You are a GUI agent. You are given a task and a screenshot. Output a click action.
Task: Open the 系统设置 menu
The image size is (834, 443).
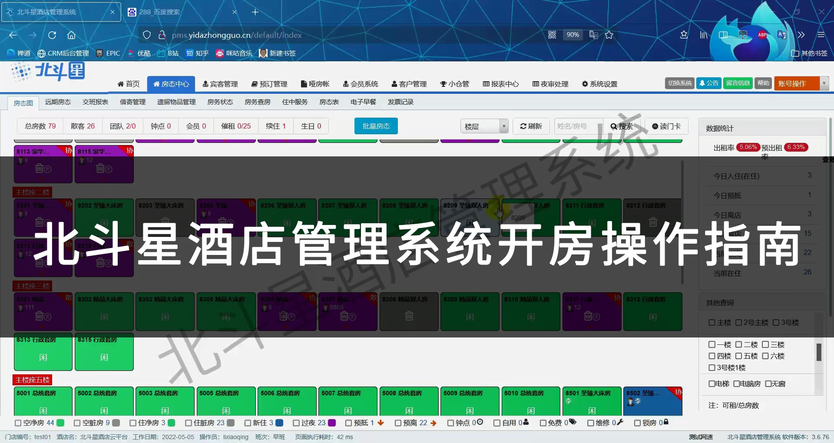point(600,84)
